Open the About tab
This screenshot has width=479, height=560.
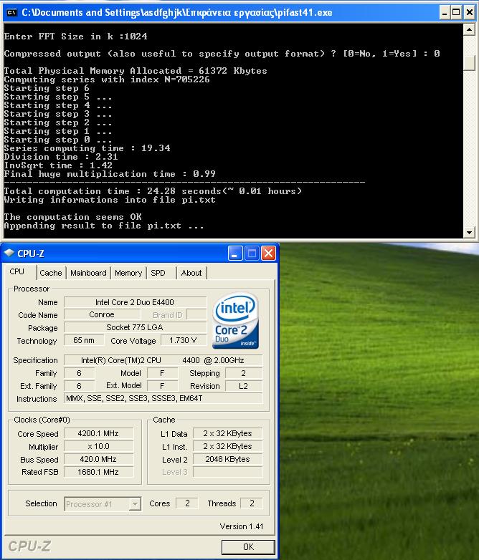(x=191, y=273)
